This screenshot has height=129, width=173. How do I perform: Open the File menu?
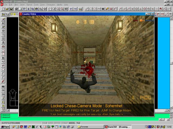[6, 5]
